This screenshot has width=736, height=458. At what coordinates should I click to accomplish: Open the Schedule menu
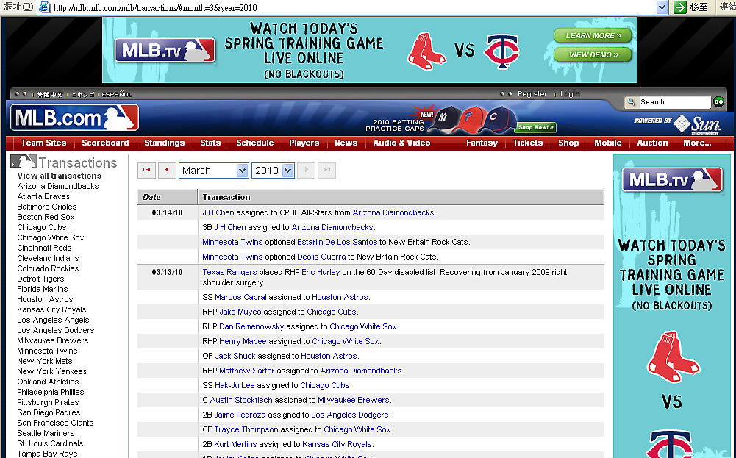pos(255,143)
